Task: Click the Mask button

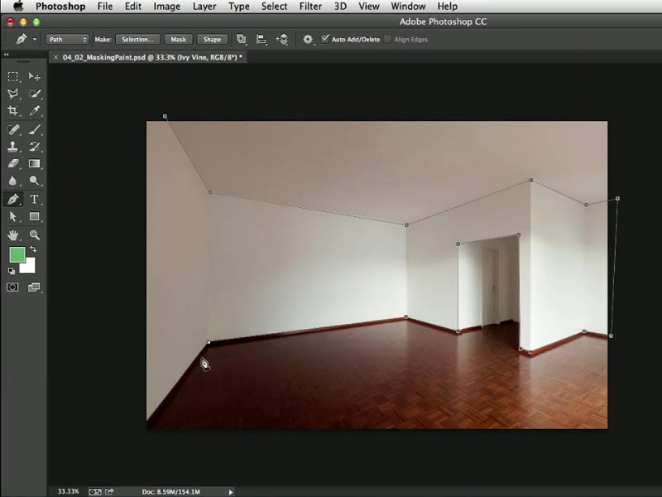Action: 178,39
